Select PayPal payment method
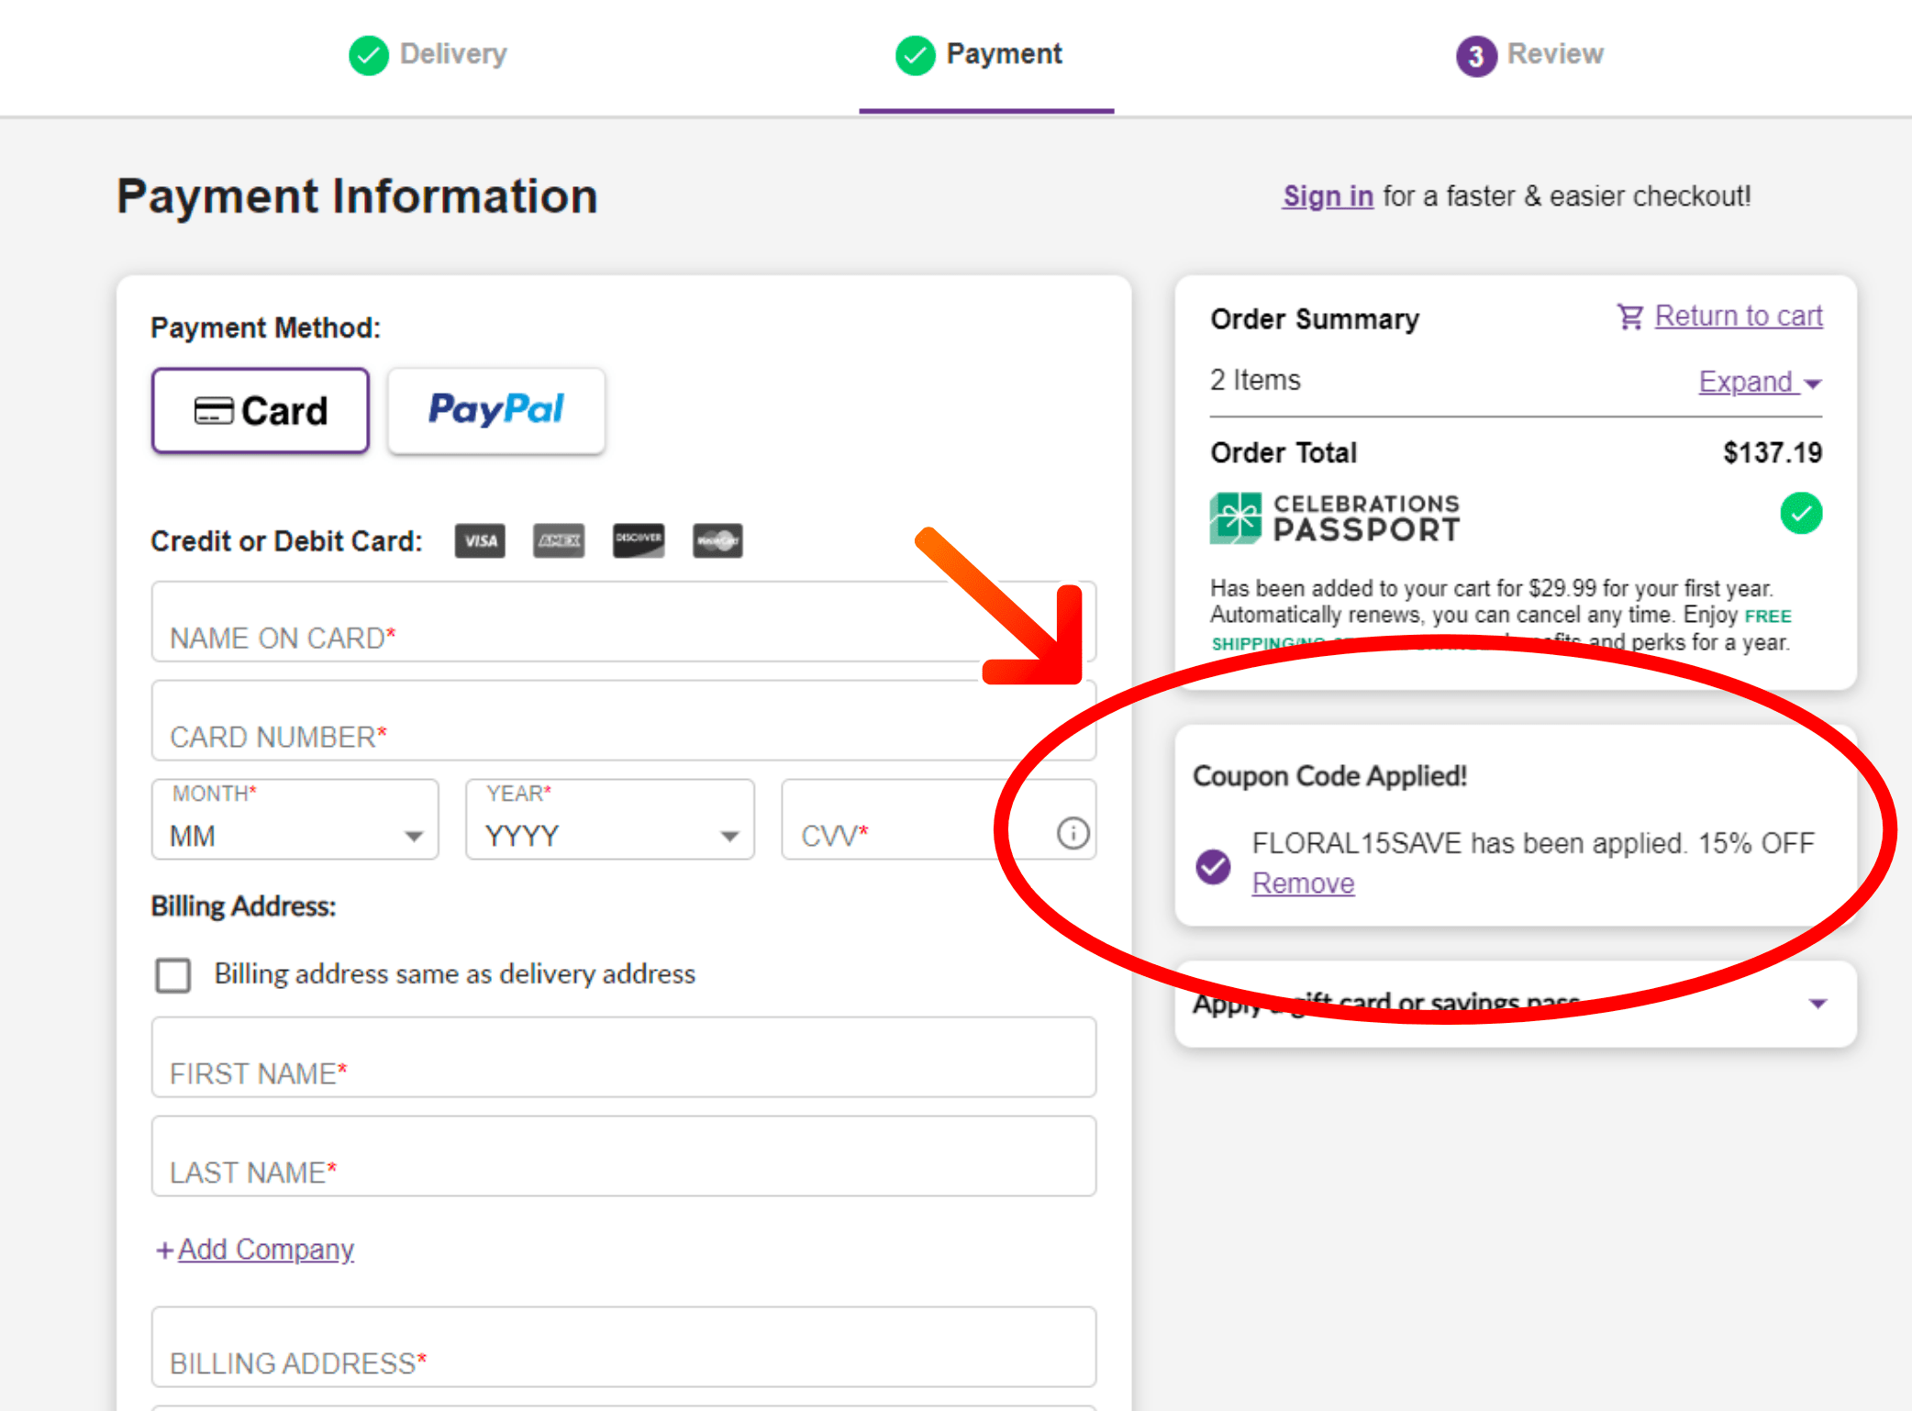 click(x=496, y=411)
